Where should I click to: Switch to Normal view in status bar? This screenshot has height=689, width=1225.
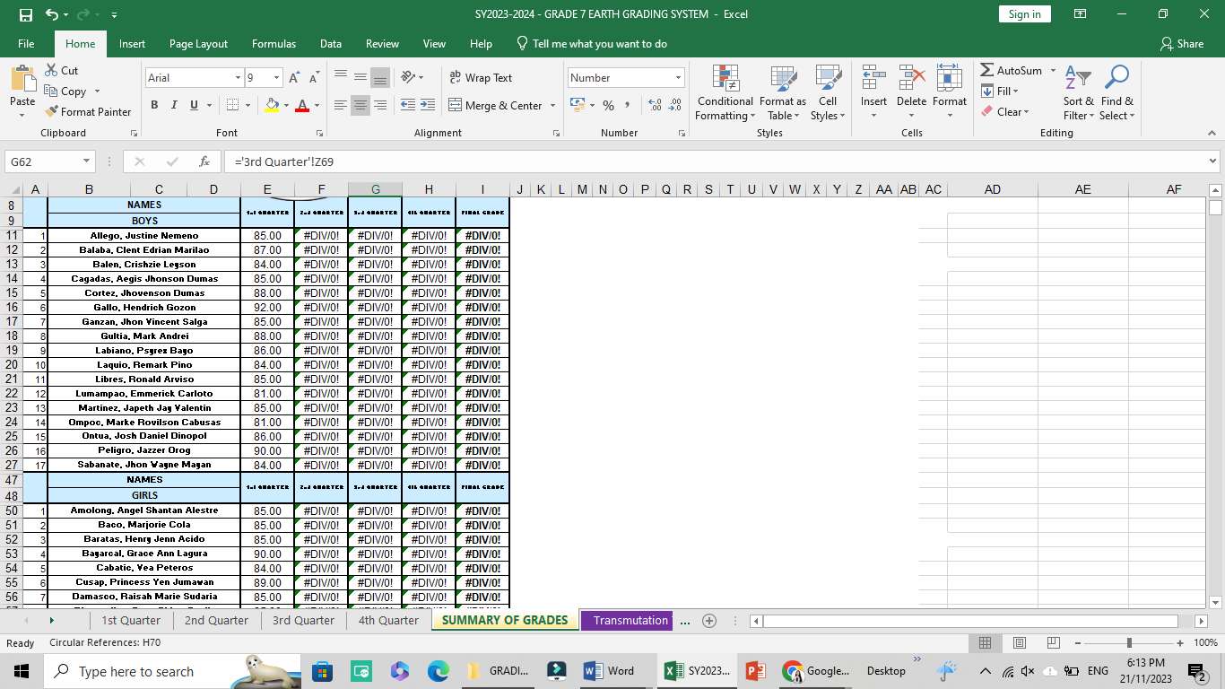[x=985, y=643]
